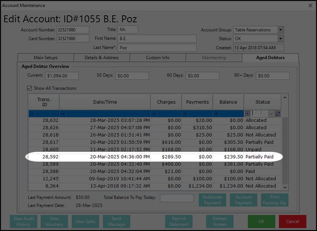This screenshot has width=317, height=231.
Task: Open the account Status dropdown
Action: point(281,38)
